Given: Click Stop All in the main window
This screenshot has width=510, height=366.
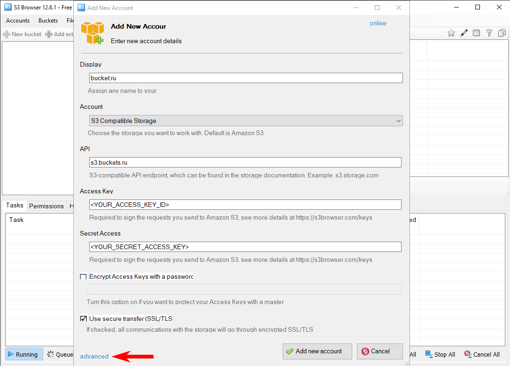Looking at the screenshot, I should tap(440, 354).
